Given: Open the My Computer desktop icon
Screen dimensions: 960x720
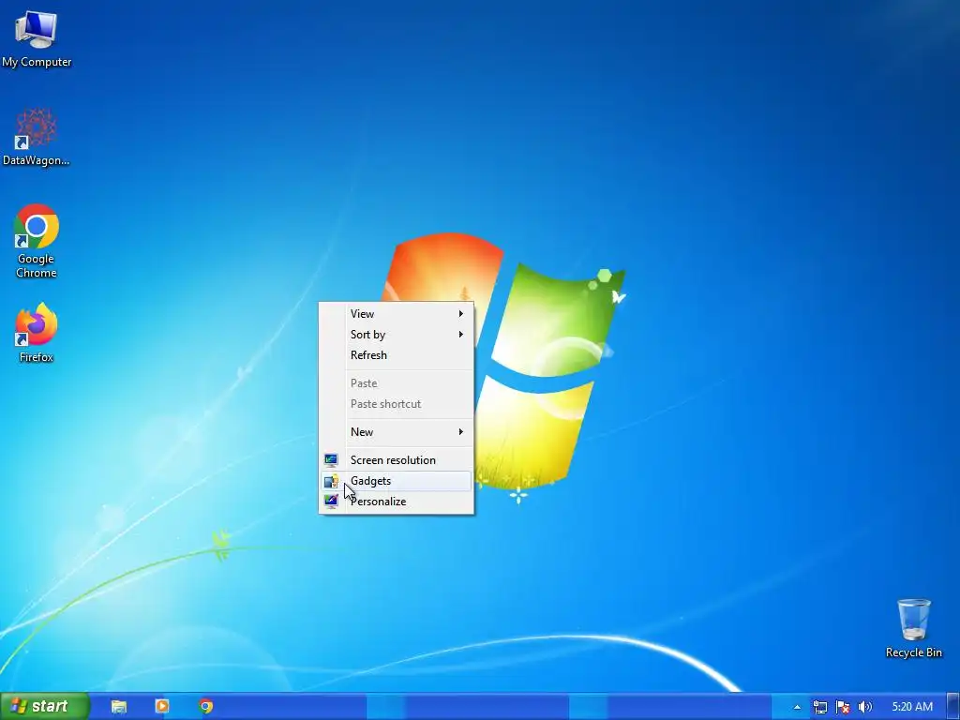Looking at the screenshot, I should [37, 38].
